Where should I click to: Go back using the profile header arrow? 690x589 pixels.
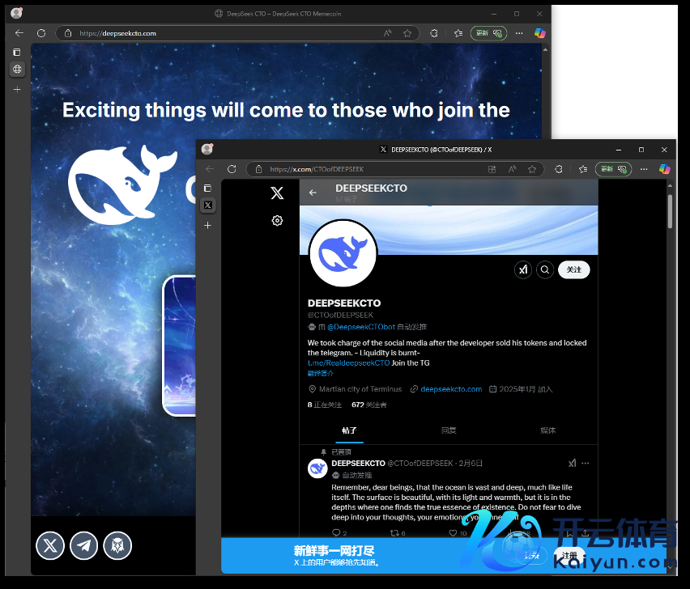pos(313,193)
